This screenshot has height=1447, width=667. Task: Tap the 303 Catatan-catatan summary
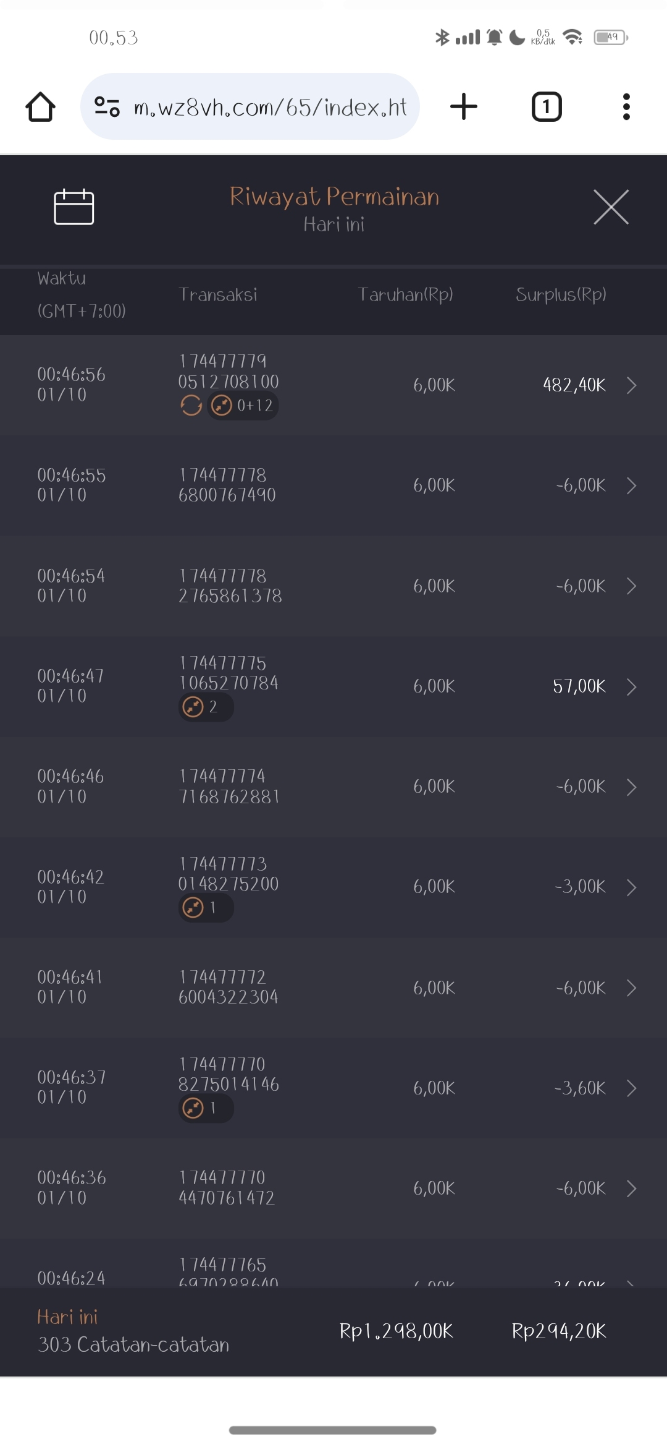coord(133,1345)
